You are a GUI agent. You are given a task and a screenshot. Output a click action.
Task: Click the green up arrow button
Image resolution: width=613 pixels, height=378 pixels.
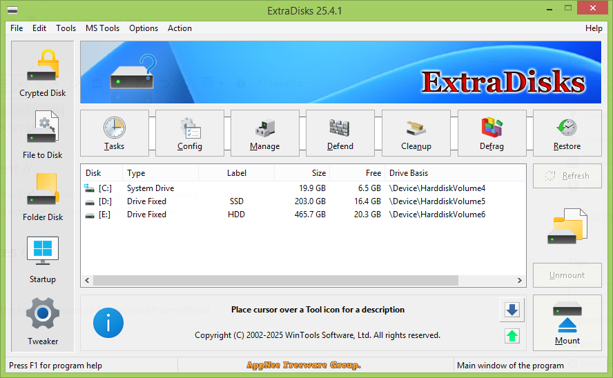coord(512,336)
